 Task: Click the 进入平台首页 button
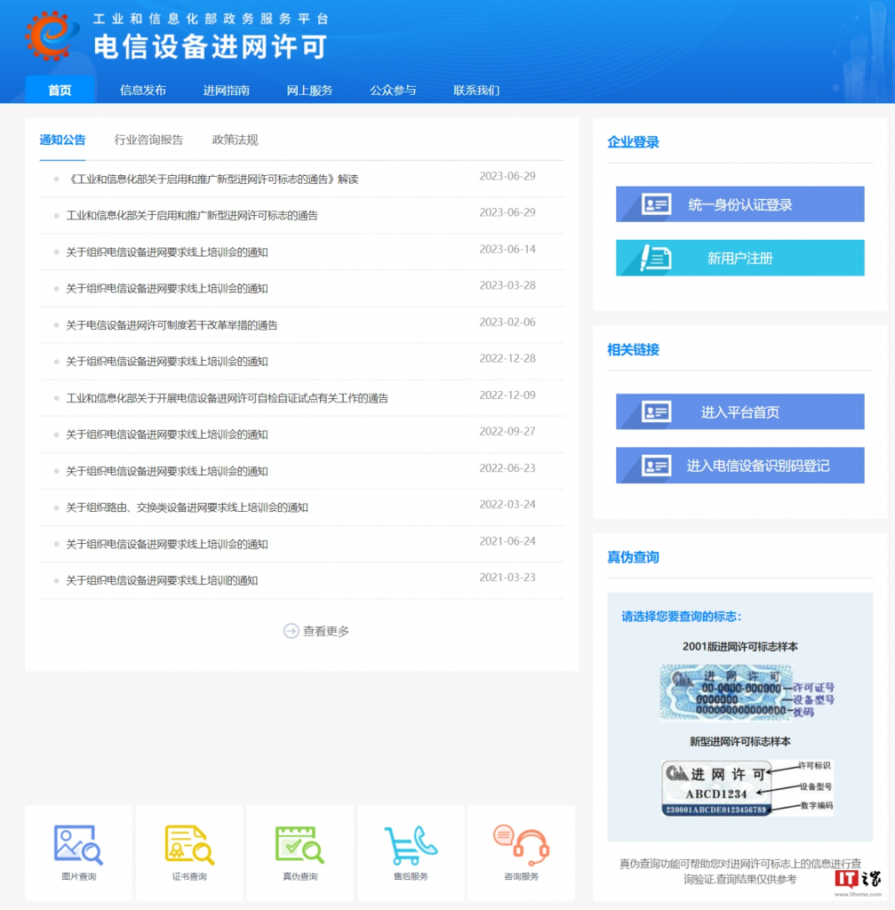click(739, 411)
